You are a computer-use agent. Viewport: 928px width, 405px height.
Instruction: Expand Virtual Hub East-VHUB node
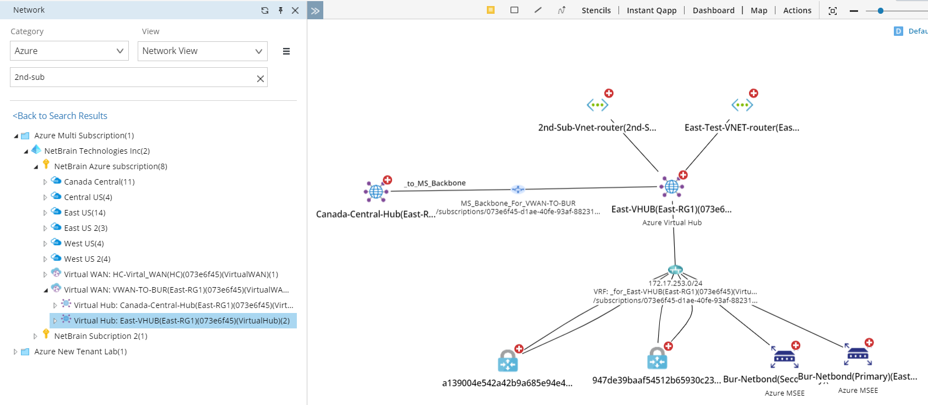tap(55, 321)
